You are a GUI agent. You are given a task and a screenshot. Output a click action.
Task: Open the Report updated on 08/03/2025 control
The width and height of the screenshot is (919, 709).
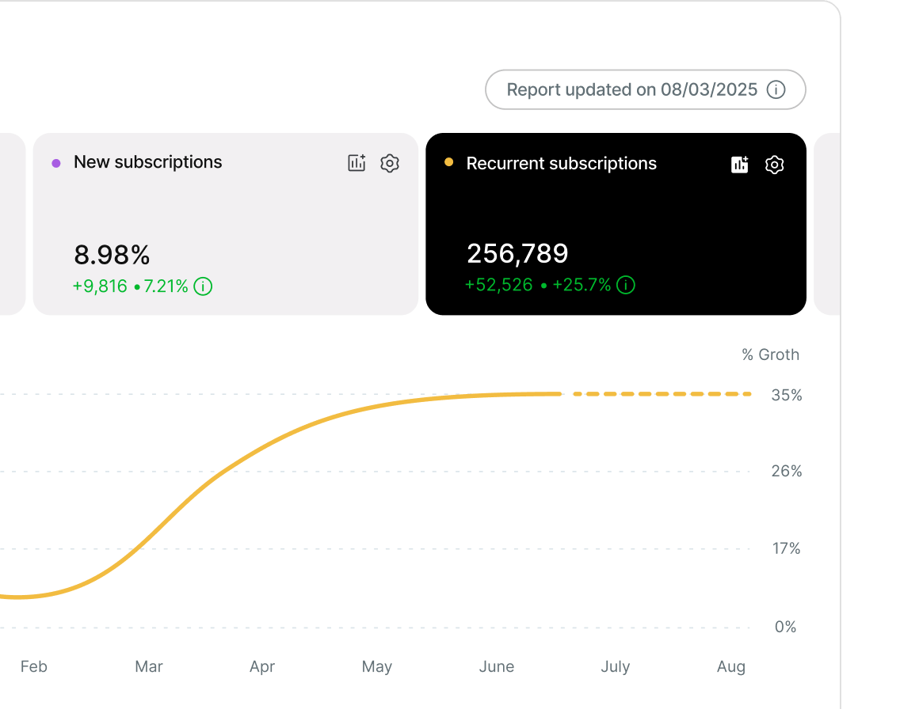[645, 89]
